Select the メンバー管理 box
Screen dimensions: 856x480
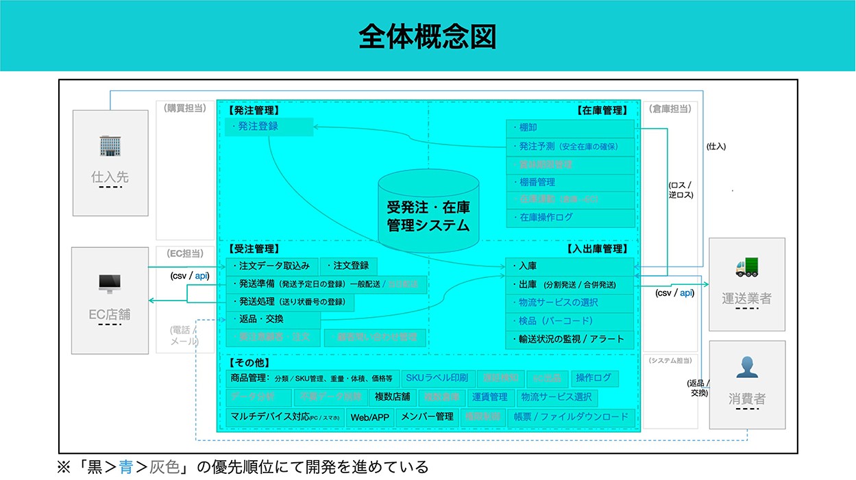click(x=426, y=417)
